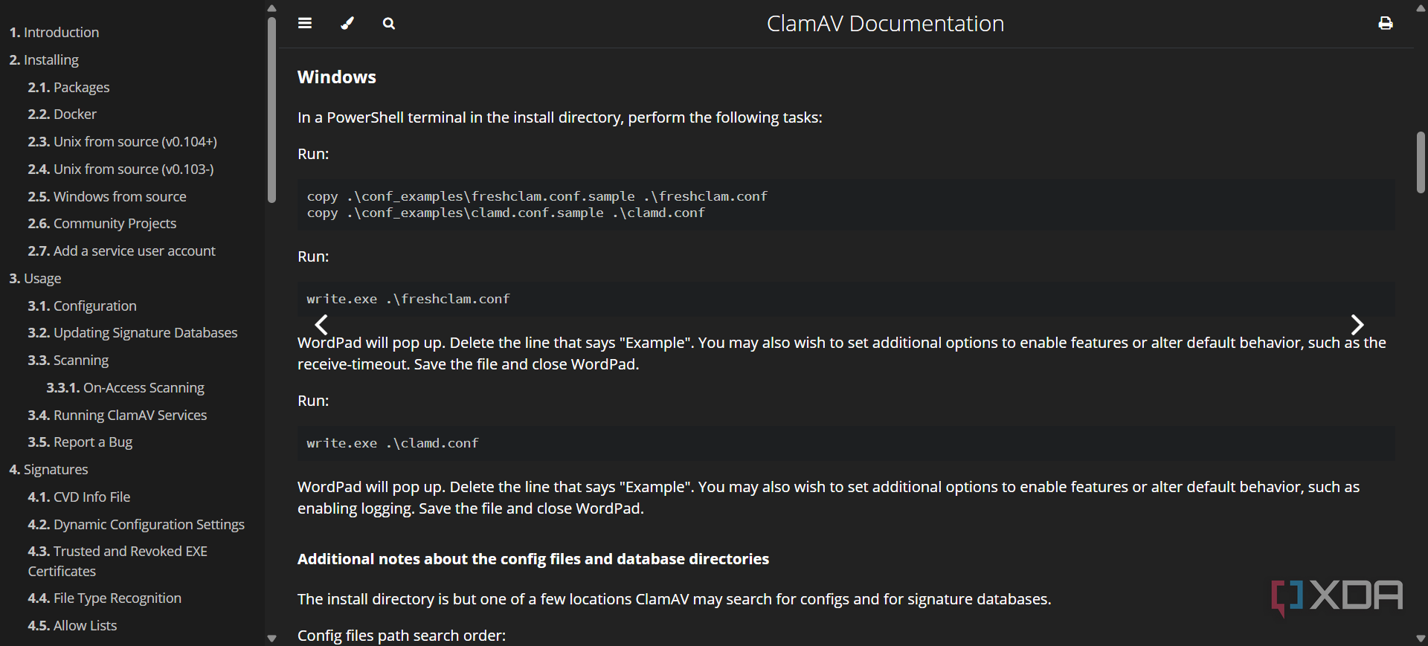Print the documentation using the printer icon
The width and height of the screenshot is (1428, 646).
pos(1385,24)
